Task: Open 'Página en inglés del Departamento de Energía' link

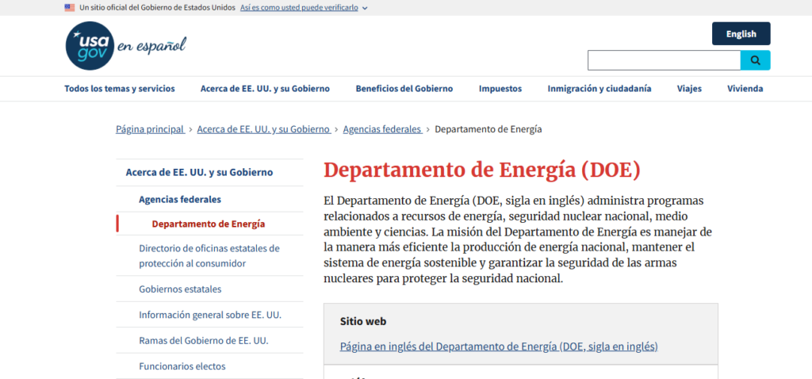Action: tap(499, 346)
